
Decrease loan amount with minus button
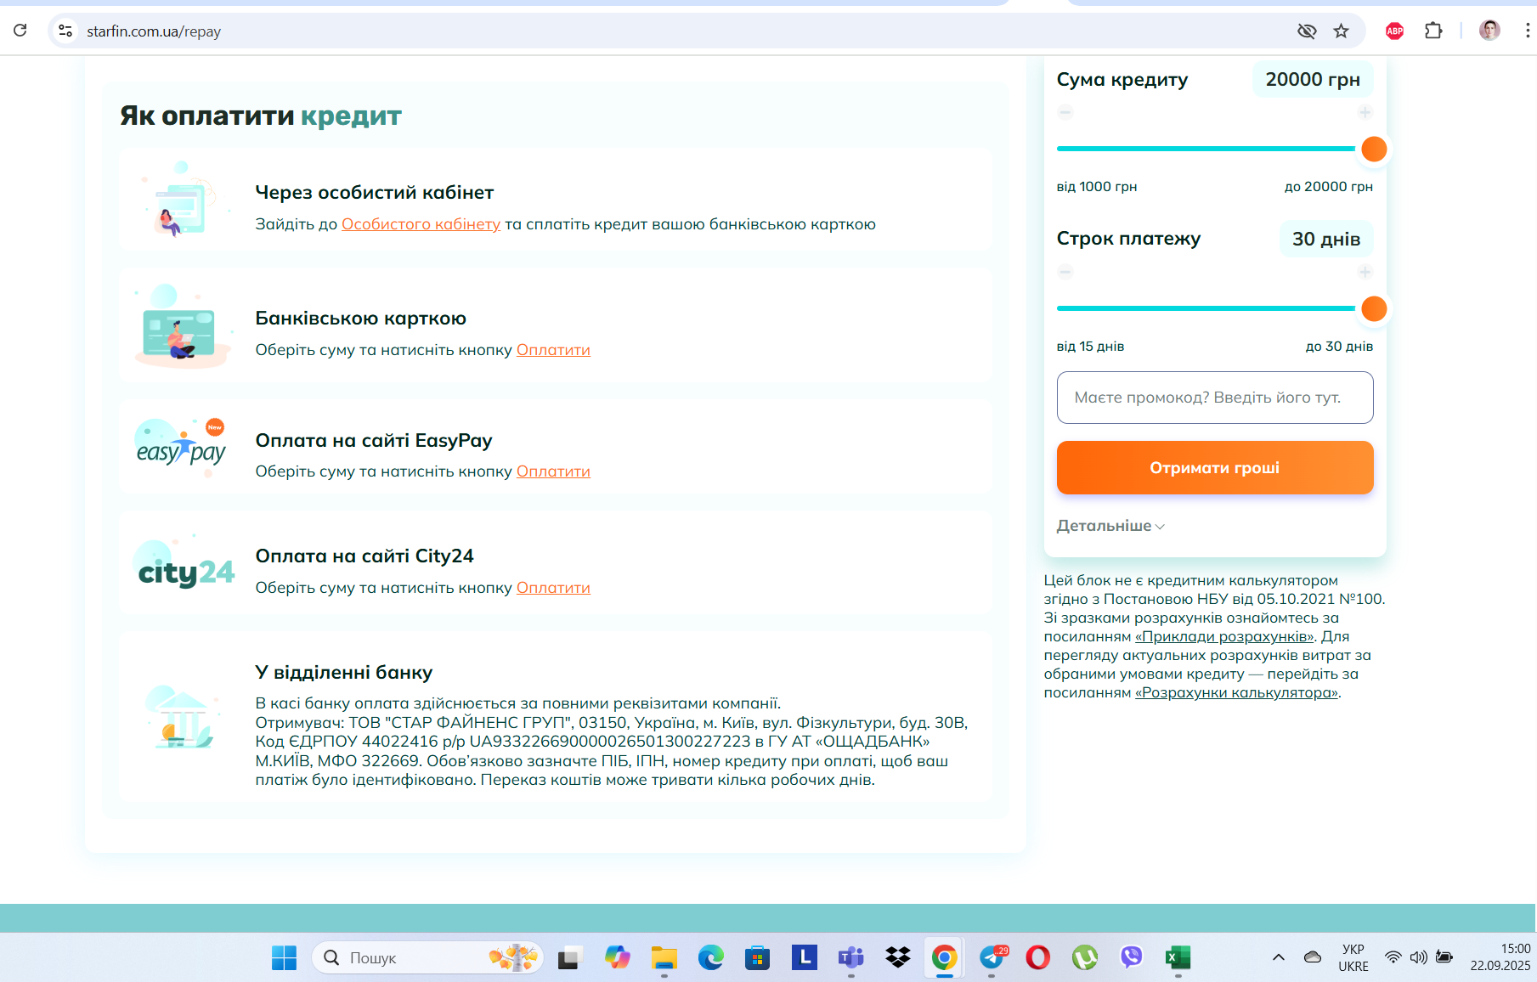coord(1065,112)
